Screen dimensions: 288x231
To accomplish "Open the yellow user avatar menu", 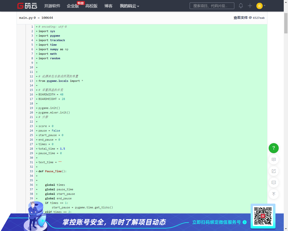I will pyautogui.click(x=259, y=6).
